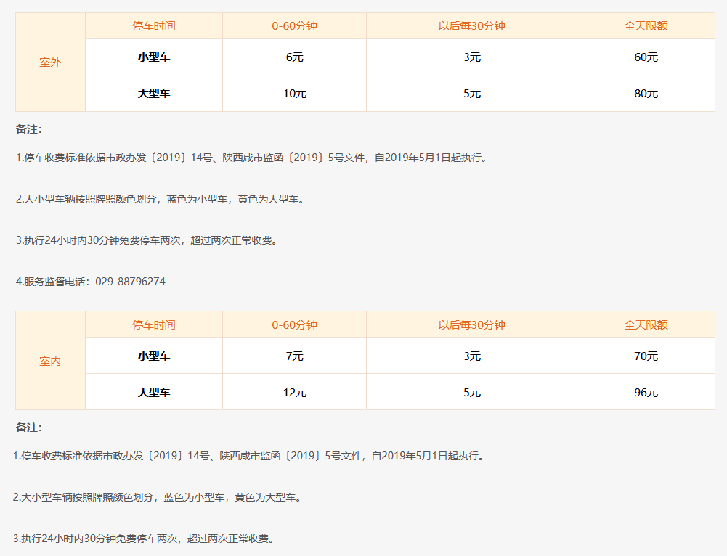727x556 pixels.
Task: Click the 6元 price cell
Action: pyautogui.click(x=294, y=57)
